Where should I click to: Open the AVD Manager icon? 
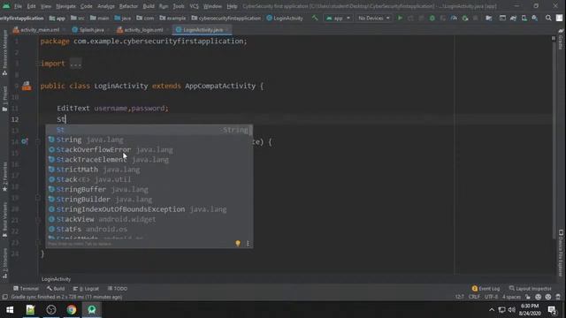point(524,18)
